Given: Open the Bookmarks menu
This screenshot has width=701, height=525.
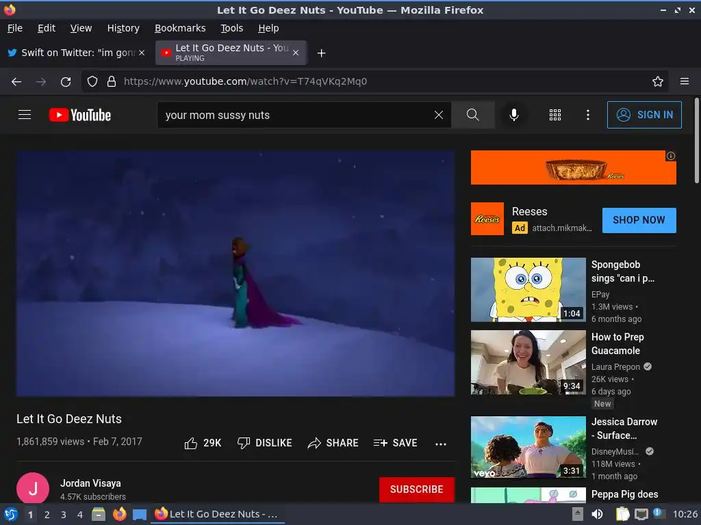Looking at the screenshot, I should (180, 28).
